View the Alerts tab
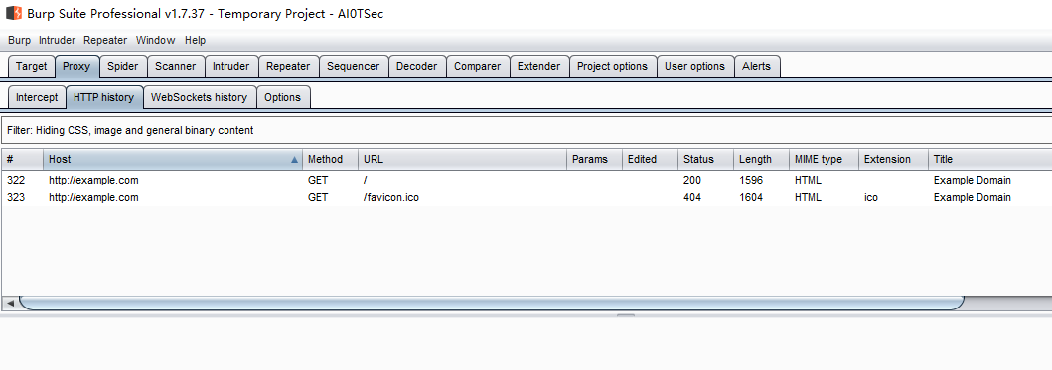Screen dimensions: 1052x370 point(757,67)
